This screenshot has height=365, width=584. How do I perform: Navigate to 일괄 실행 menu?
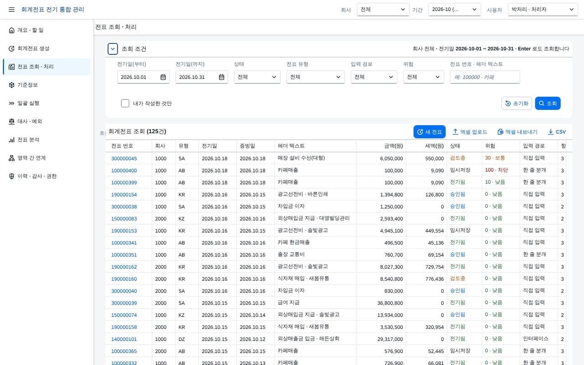coord(47,103)
